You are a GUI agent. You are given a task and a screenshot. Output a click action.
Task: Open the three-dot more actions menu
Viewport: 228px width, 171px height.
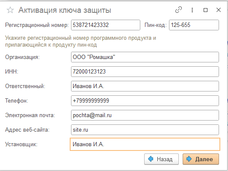pos(192,10)
